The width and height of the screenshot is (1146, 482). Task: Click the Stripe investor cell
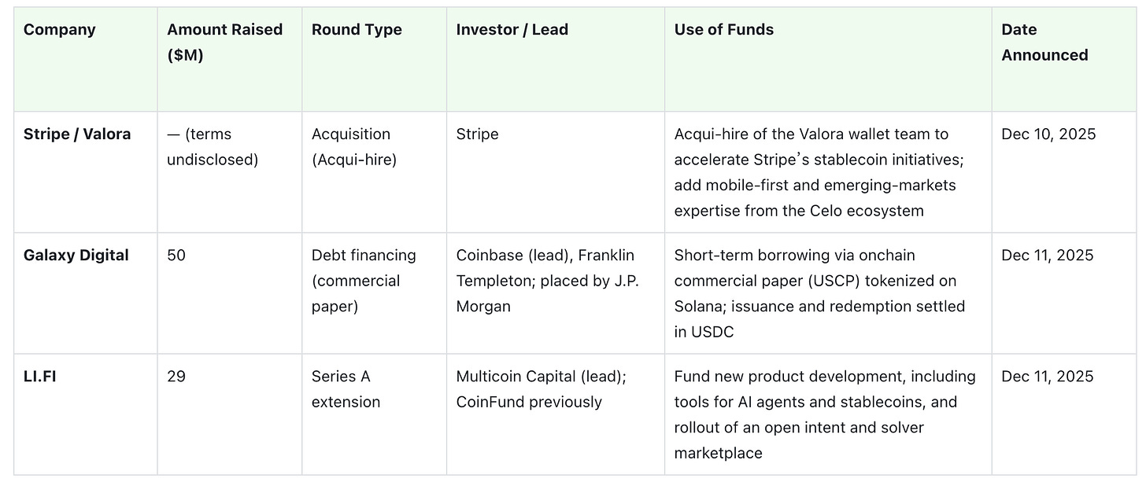point(477,134)
